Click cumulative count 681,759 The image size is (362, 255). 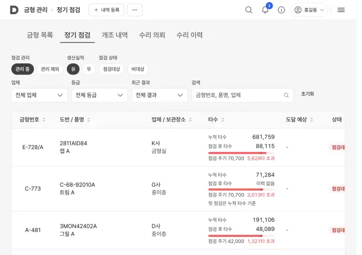[263, 137]
